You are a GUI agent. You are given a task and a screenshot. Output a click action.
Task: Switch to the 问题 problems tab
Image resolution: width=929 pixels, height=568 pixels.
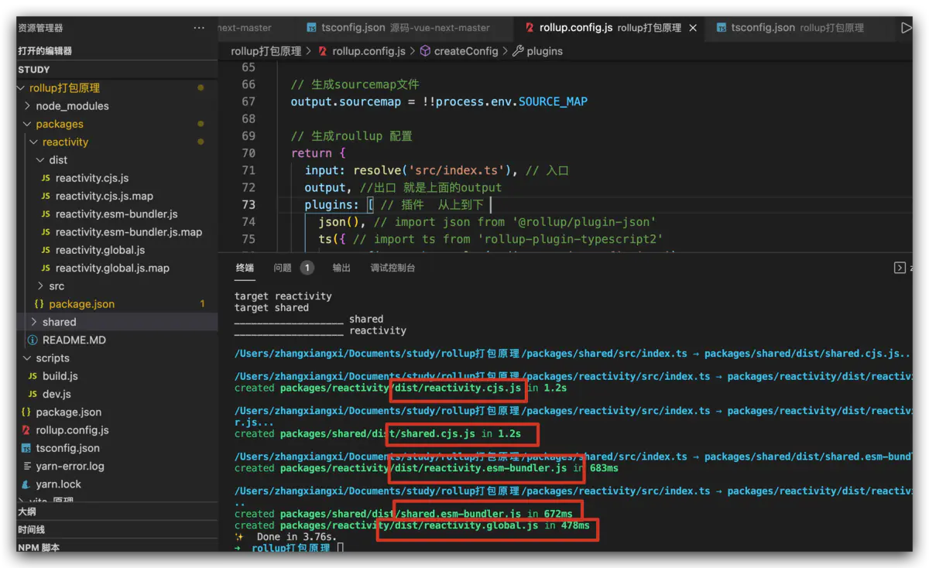point(283,268)
